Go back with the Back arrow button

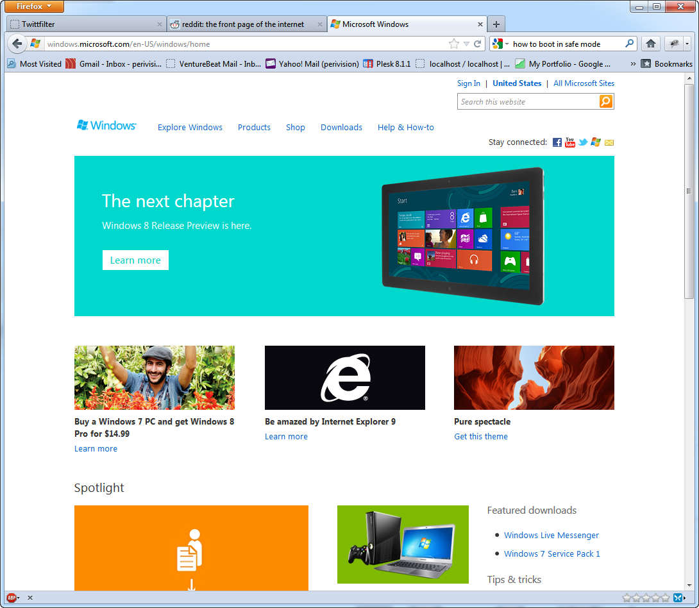point(17,44)
